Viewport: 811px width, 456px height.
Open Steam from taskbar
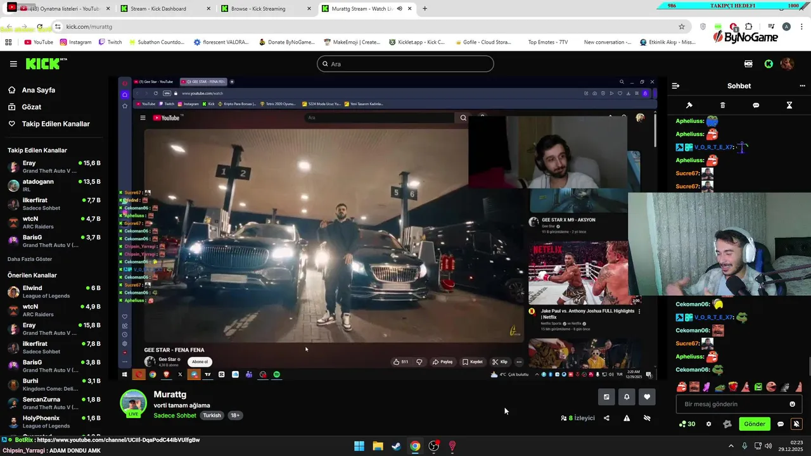(396, 446)
